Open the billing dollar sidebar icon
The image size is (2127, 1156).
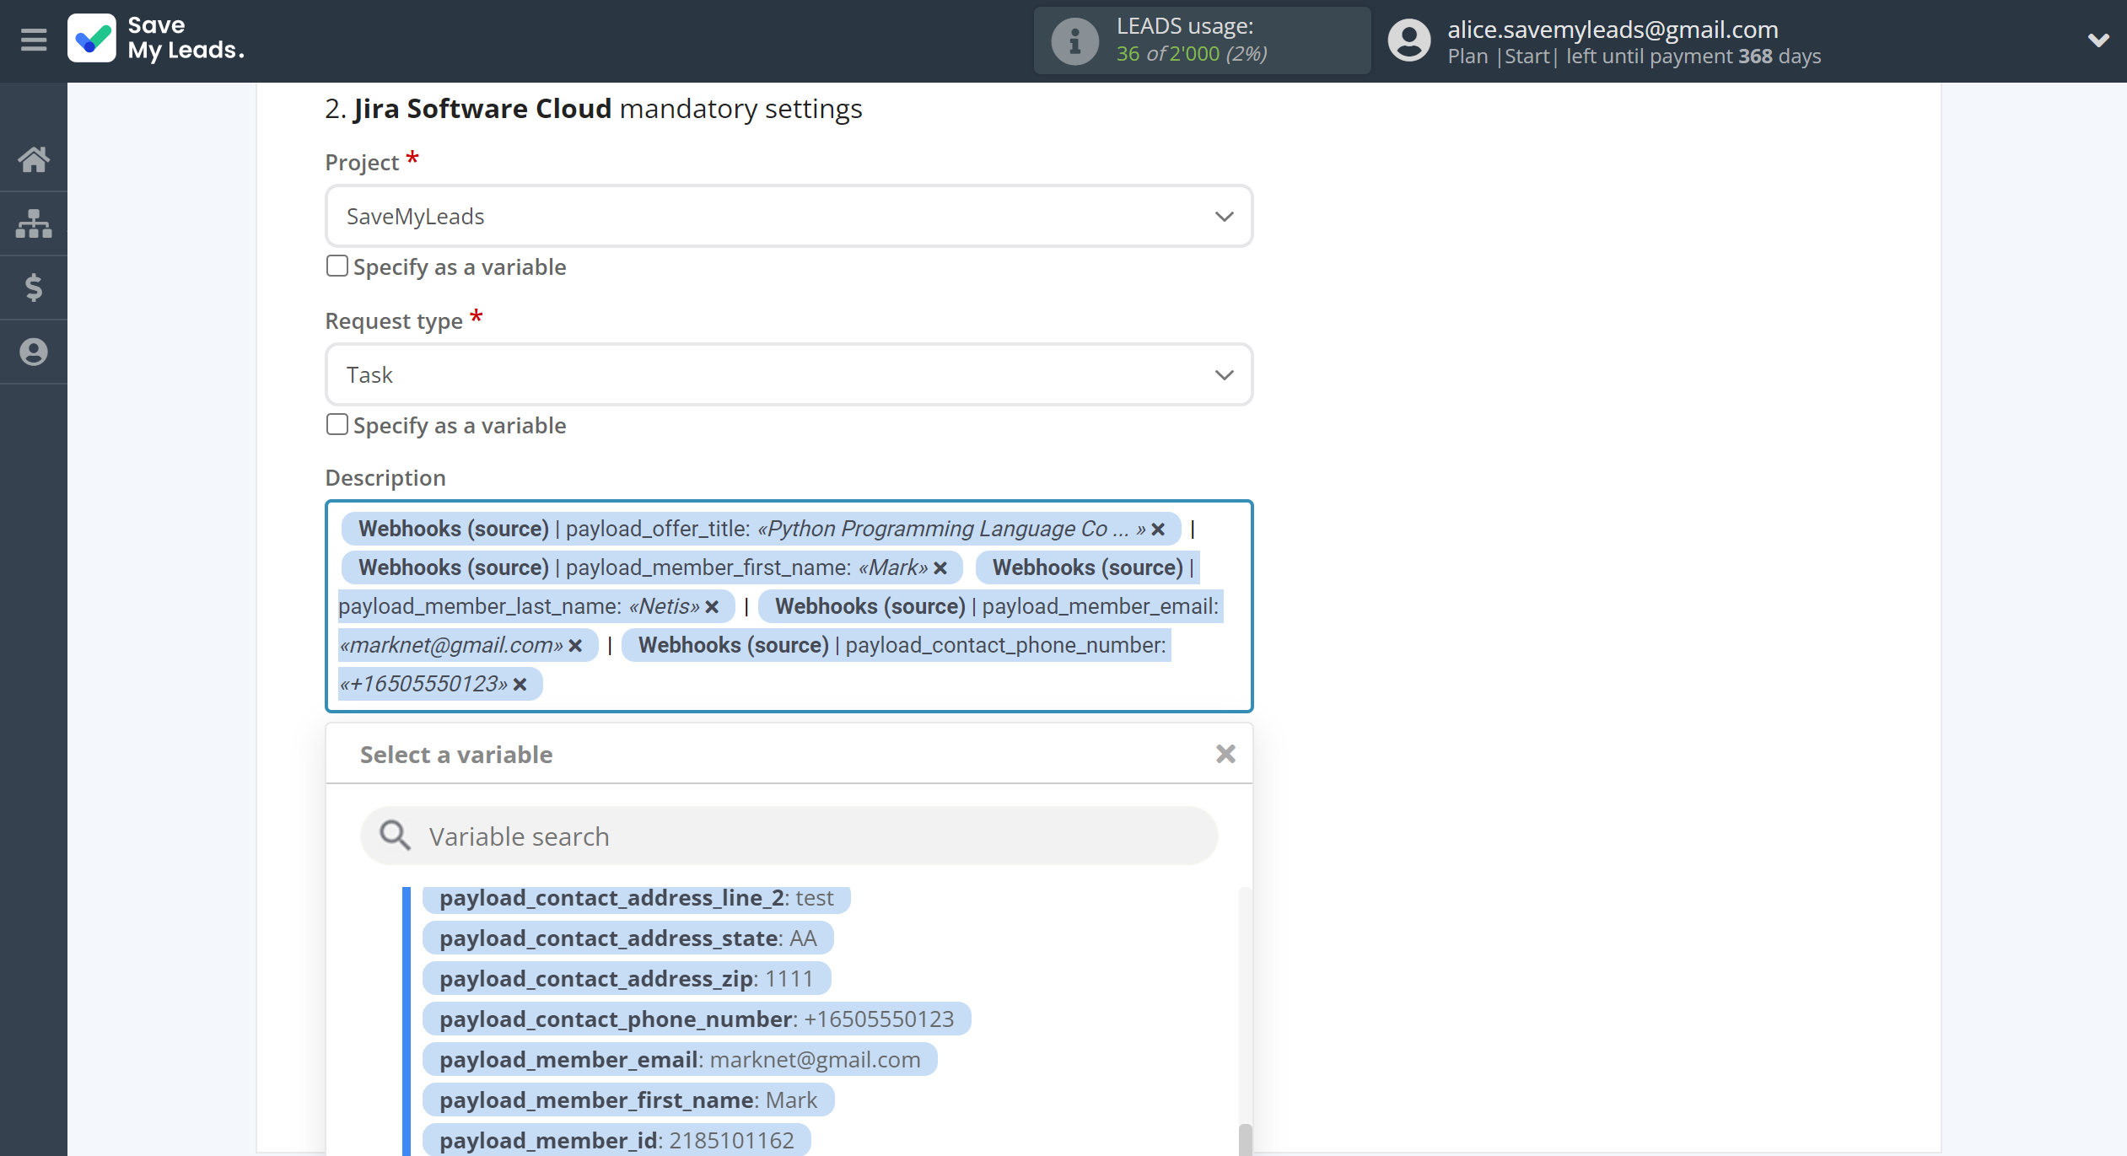34,288
